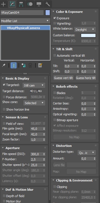Open the Distortion type dropdown
This screenshot has height=203, width=100.
87,153
